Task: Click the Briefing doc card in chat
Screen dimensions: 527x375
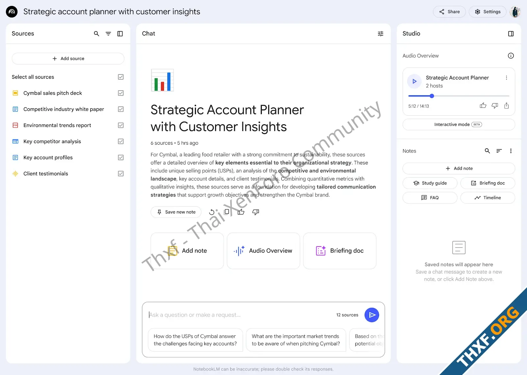Action: click(340, 251)
